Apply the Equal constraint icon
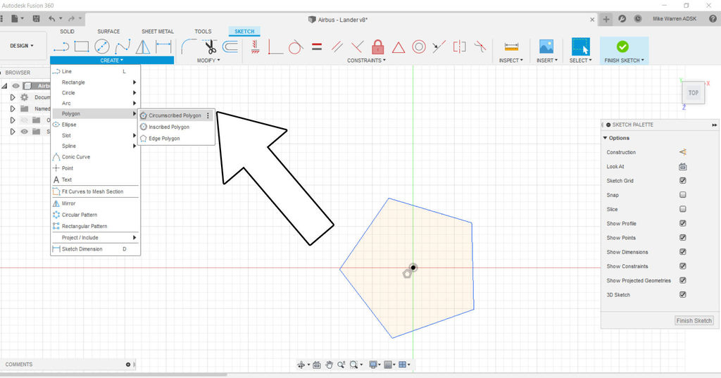The image size is (721, 378). click(317, 46)
